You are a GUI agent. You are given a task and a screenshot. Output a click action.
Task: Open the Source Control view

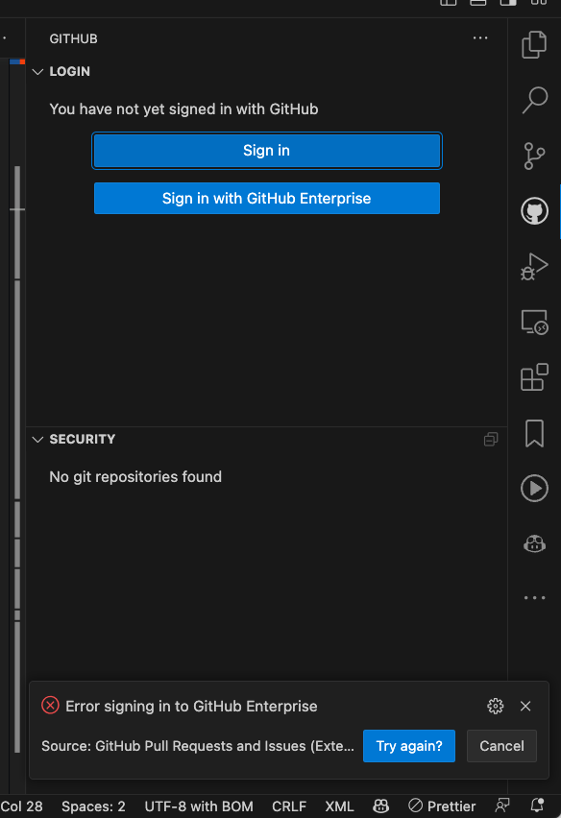534,156
